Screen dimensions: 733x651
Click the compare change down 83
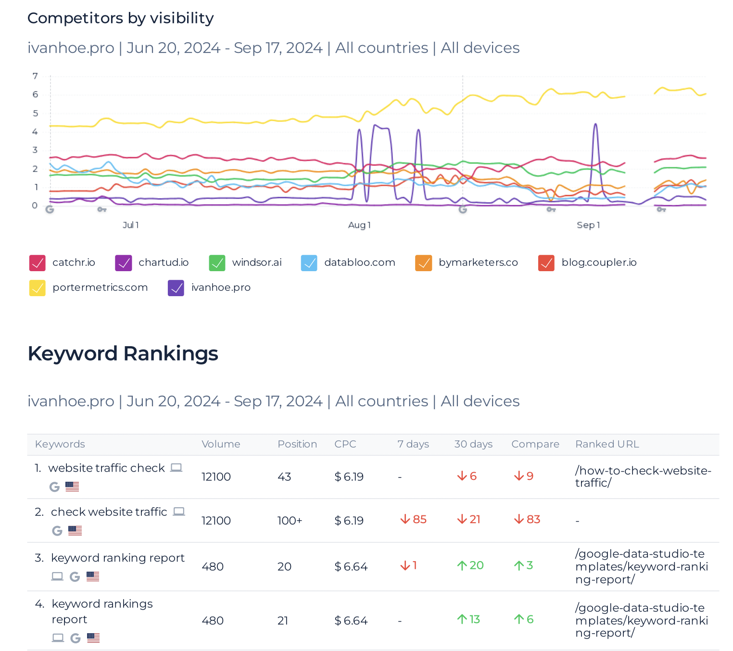[527, 519]
